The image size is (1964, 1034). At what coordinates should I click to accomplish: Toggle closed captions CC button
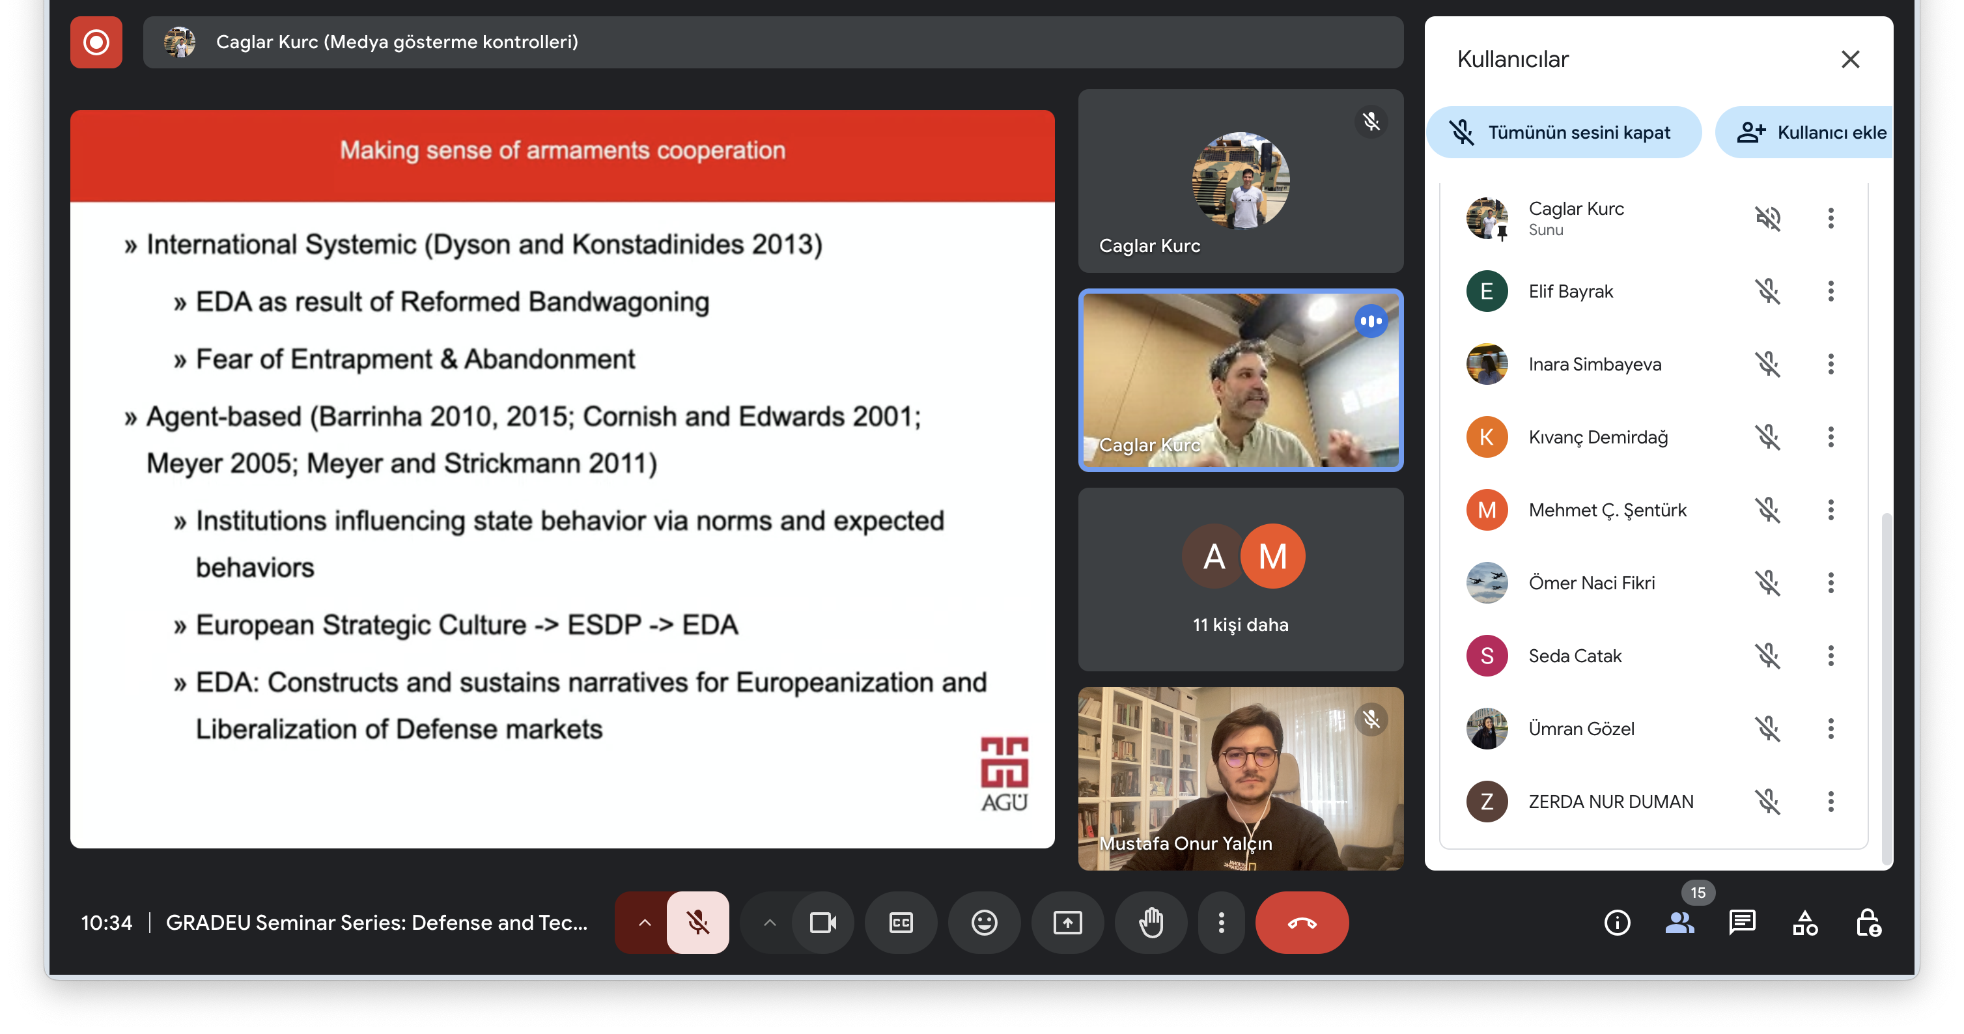(901, 923)
